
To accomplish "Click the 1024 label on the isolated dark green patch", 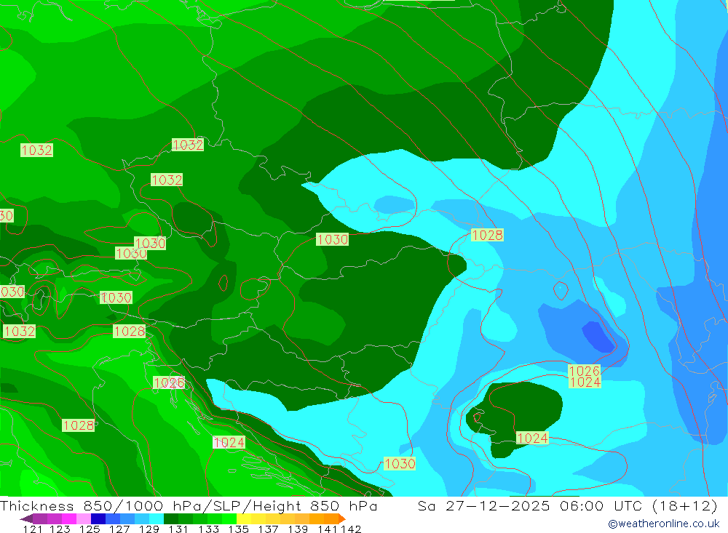I will click(532, 438).
